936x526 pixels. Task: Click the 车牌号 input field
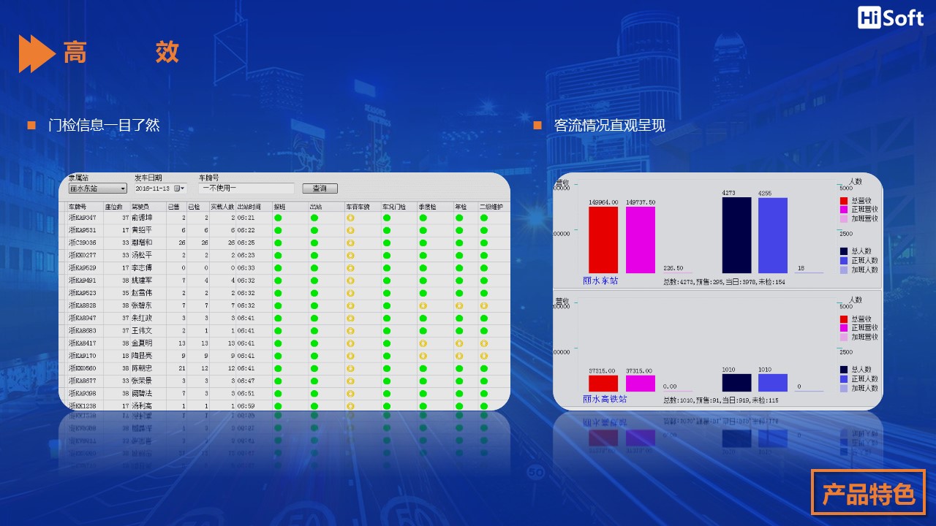[246, 188]
